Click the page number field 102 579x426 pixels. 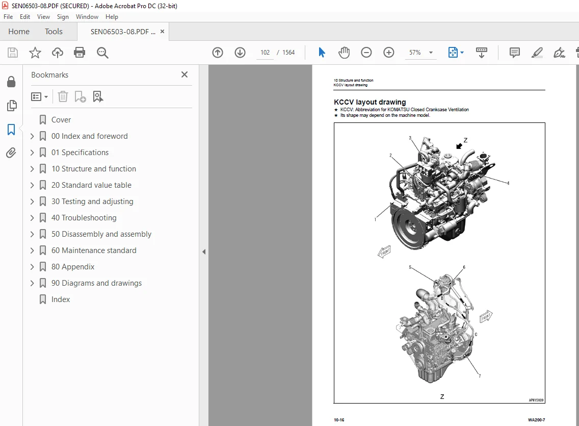[265, 53]
